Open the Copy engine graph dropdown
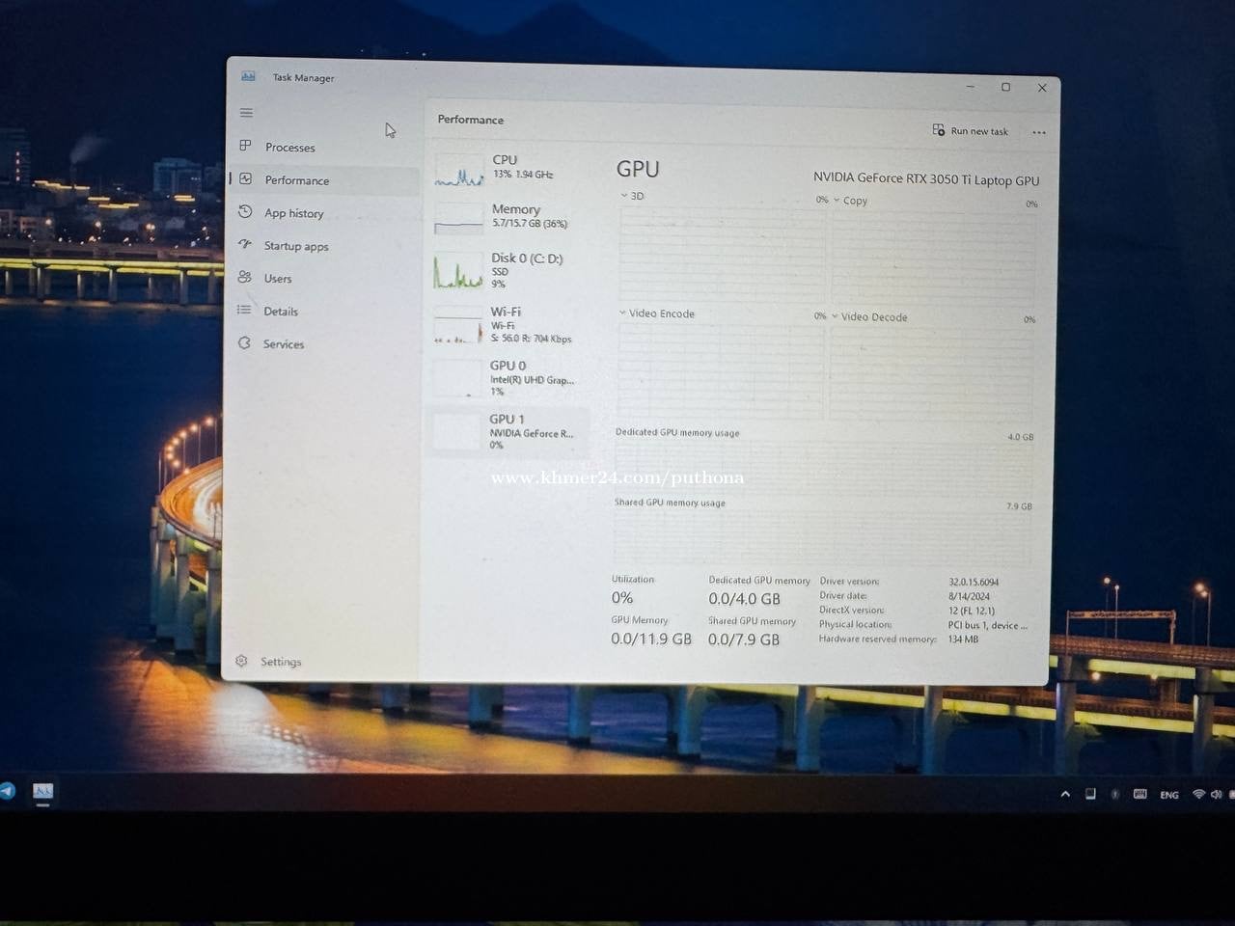Screen dimensions: 1235x926 (x=837, y=201)
